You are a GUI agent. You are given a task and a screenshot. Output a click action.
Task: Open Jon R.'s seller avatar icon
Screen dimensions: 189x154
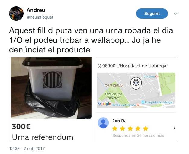(103, 123)
